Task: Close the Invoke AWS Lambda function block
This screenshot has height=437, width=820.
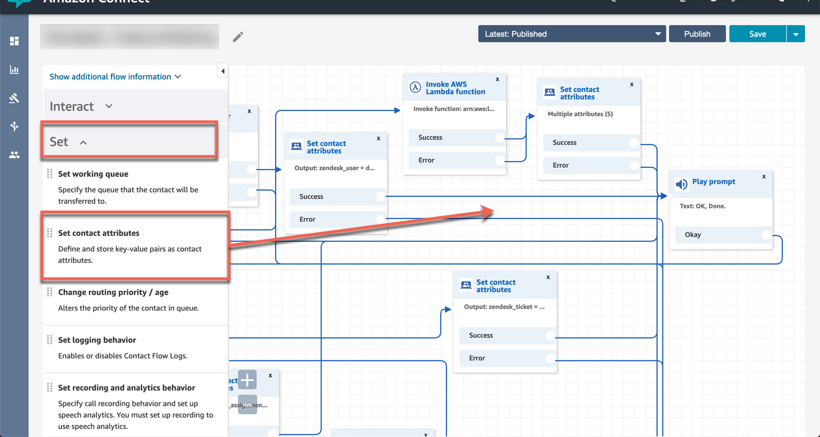Action: (x=497, y=79)
